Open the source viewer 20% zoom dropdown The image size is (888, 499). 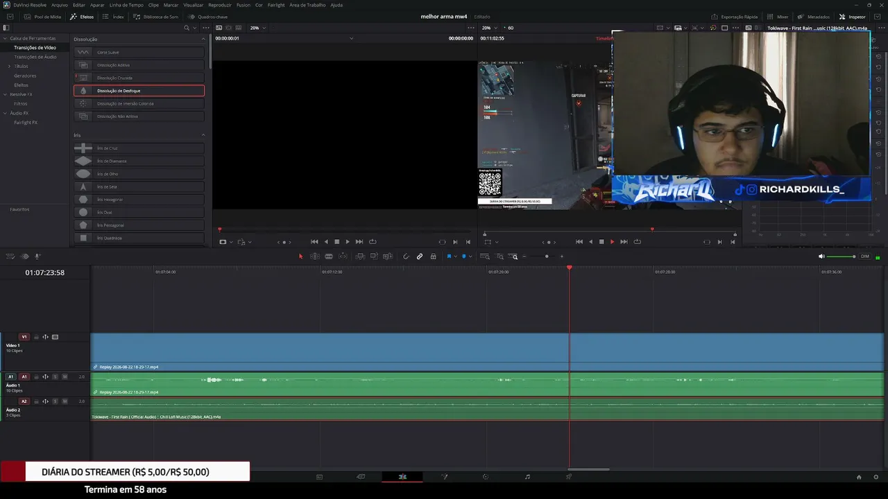[258, 28]
